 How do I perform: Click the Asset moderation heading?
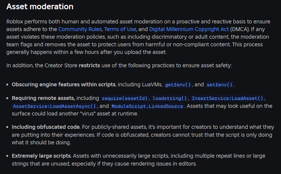[40, 7]
